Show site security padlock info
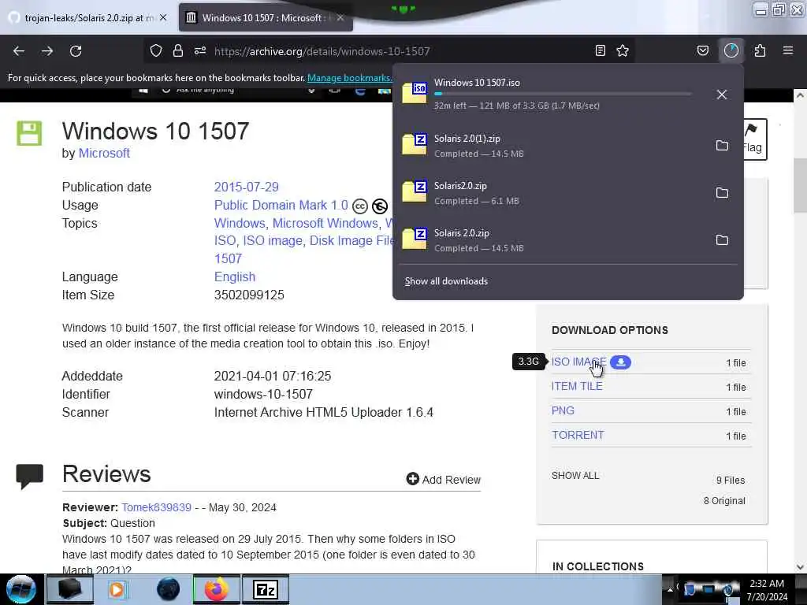Image resolution: width=807 pixels, height=605 pixels. 178,50
